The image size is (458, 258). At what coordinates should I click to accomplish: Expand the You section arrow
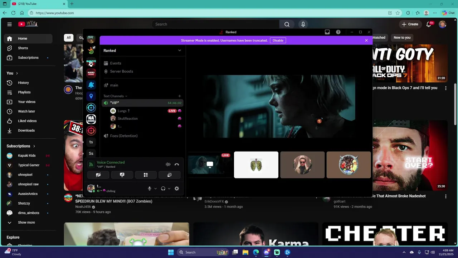coord(17,73)
